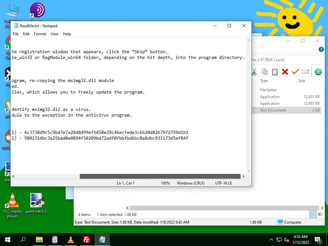
Task: Click the Copy icon in file manager toolbar
Action: coord(264,72)
